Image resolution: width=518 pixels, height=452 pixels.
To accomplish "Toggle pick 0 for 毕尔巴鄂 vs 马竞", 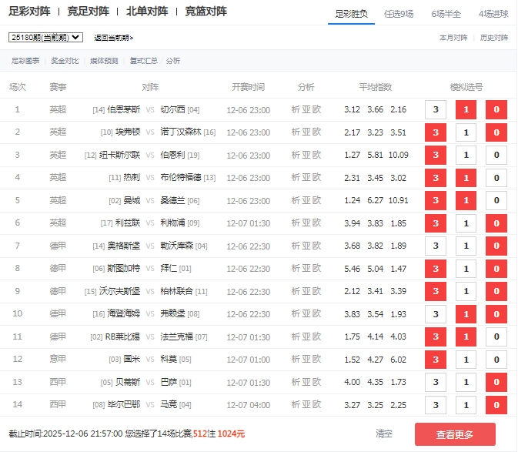I will coord(496,405).
